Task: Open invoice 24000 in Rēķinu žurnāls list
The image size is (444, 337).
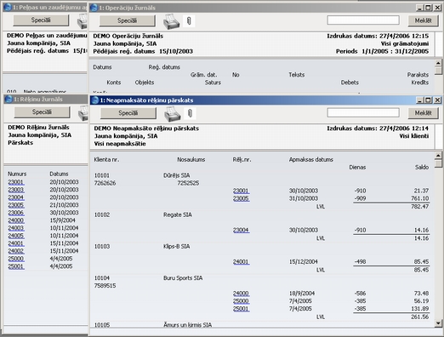Action: coord(16,220)
